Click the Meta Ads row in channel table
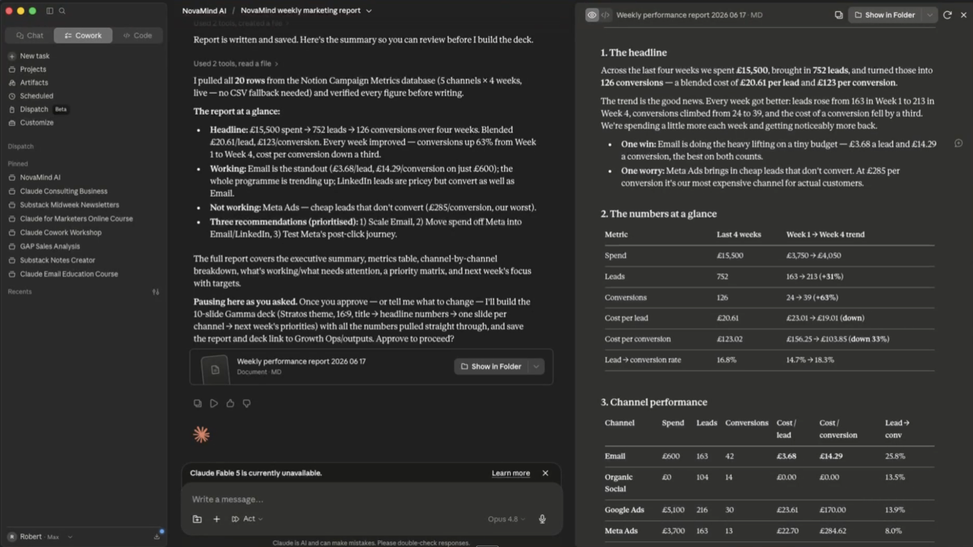 tap(769, 531)
